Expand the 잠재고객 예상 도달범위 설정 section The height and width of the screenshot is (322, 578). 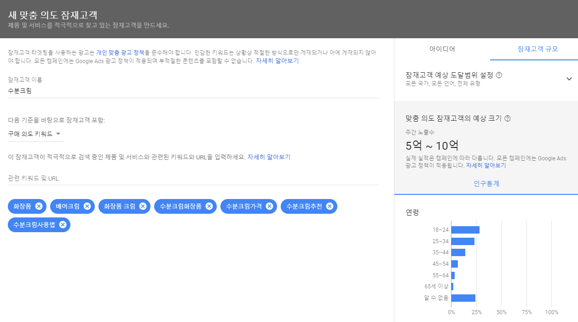569,79
